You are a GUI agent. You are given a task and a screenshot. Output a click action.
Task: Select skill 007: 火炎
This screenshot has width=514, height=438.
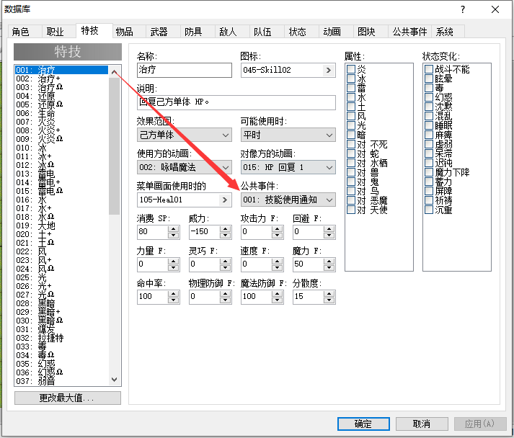(61, 122)
